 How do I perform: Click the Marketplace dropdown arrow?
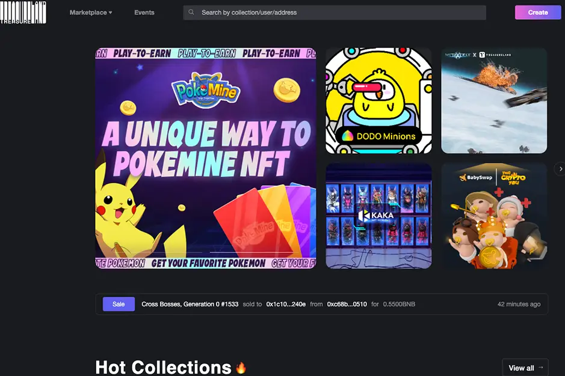point(111,13)
